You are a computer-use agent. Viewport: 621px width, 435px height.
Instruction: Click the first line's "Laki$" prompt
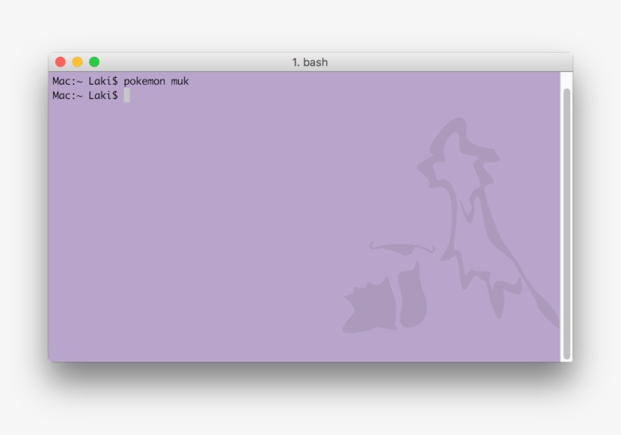point(103,81)
